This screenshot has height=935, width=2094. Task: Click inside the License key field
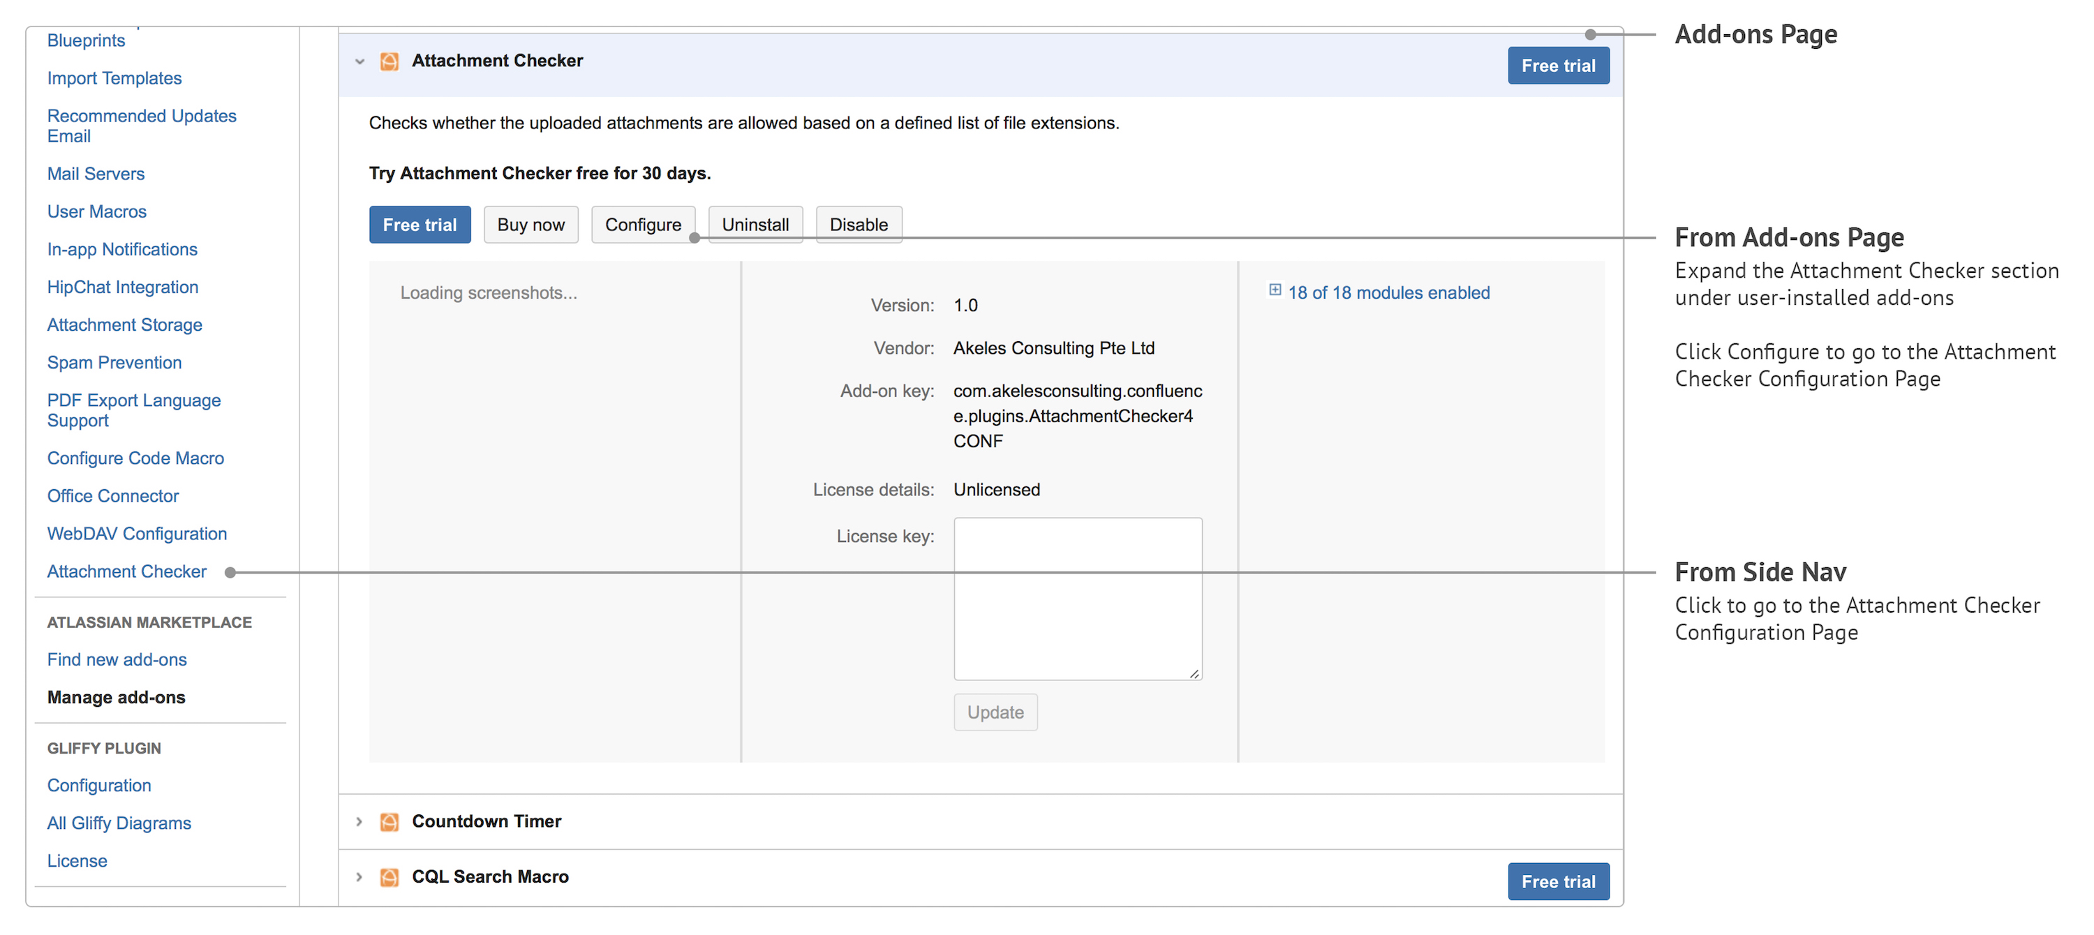point(1077,597)
